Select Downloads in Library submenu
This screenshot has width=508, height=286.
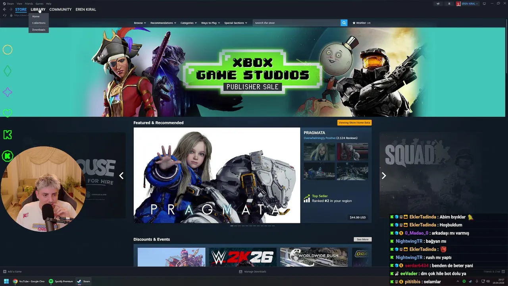coord(39,29)
